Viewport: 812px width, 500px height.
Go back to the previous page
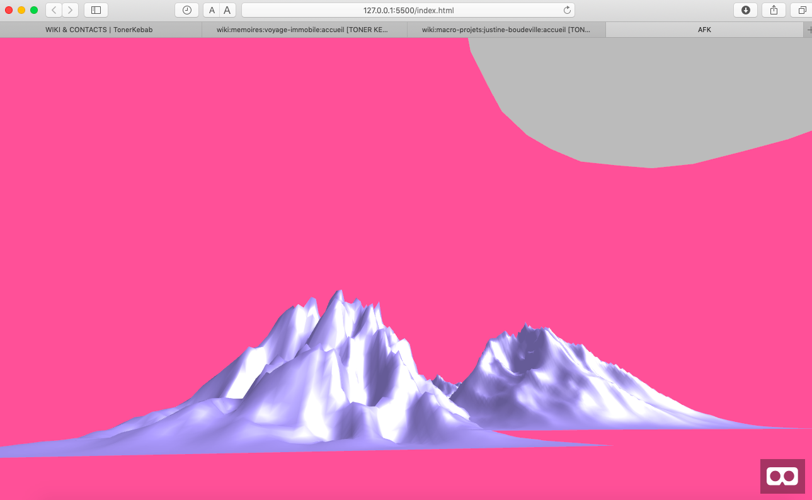54,10
